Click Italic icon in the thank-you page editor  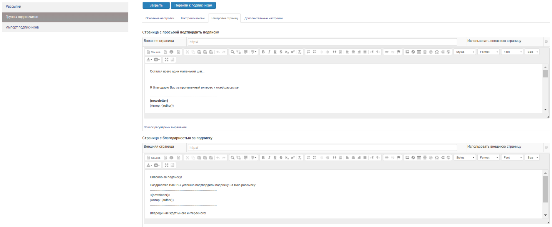tap(269, 158)
